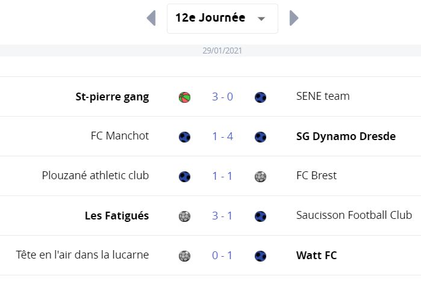Click the dropdown caret beside 12e Journée
The image size is (421, 285).
pyautogui.click(x=261, y=19)
